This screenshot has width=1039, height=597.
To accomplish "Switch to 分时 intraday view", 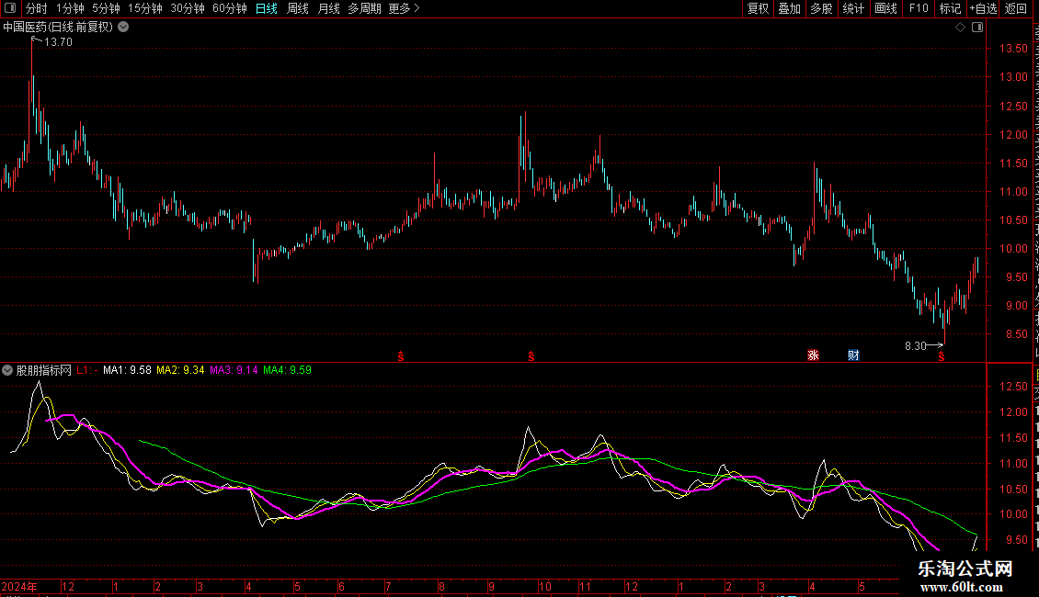I will coord(37,8).
